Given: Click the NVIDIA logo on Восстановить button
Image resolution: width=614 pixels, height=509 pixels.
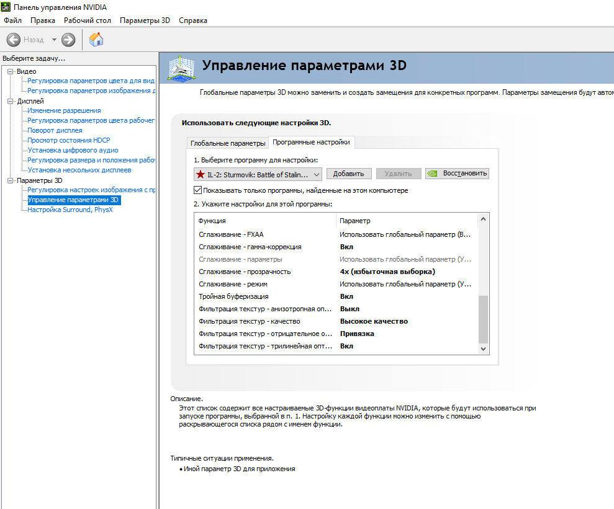Looking at the screenshot, I should (432, 174).
